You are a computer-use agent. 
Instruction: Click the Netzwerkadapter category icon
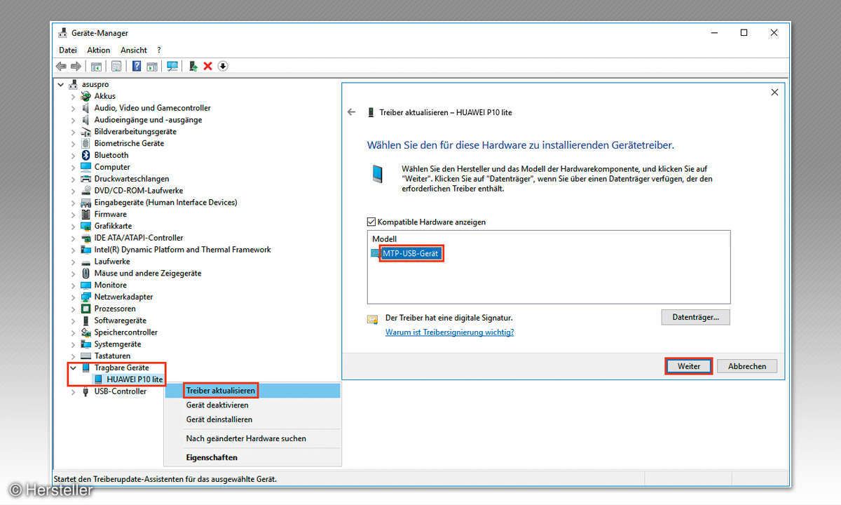click(x=86, y=297)
